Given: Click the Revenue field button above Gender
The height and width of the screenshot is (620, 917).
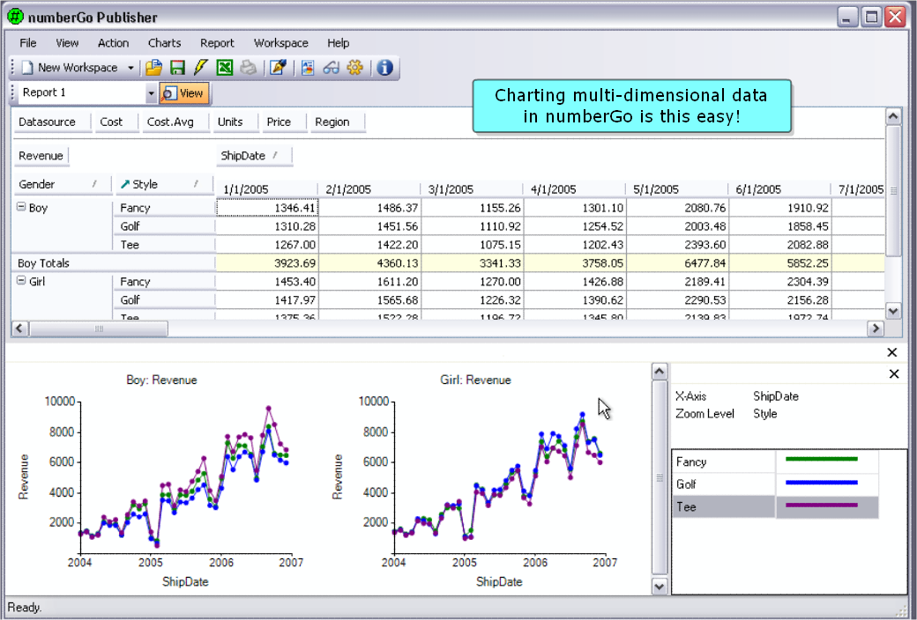Looking at the screenshot, I should (x=41, y=156).
